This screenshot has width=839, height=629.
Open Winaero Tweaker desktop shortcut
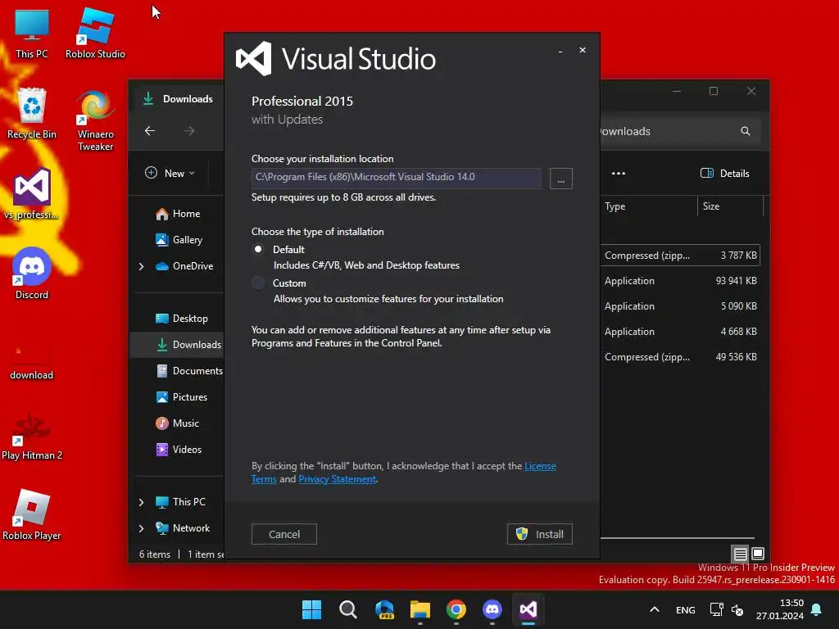click(95, 121)
